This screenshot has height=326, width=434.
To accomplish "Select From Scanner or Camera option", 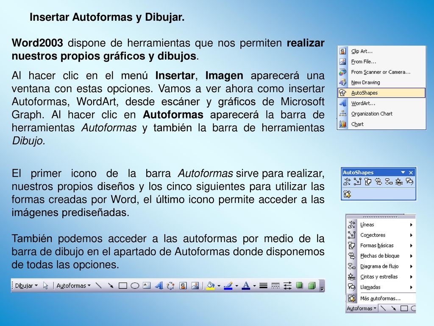I will tap(381, 72).
